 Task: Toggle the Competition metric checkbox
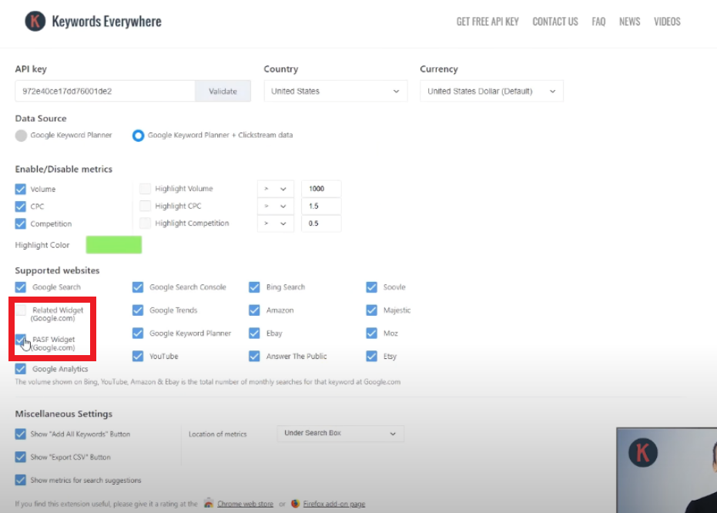tap(21, 223)
